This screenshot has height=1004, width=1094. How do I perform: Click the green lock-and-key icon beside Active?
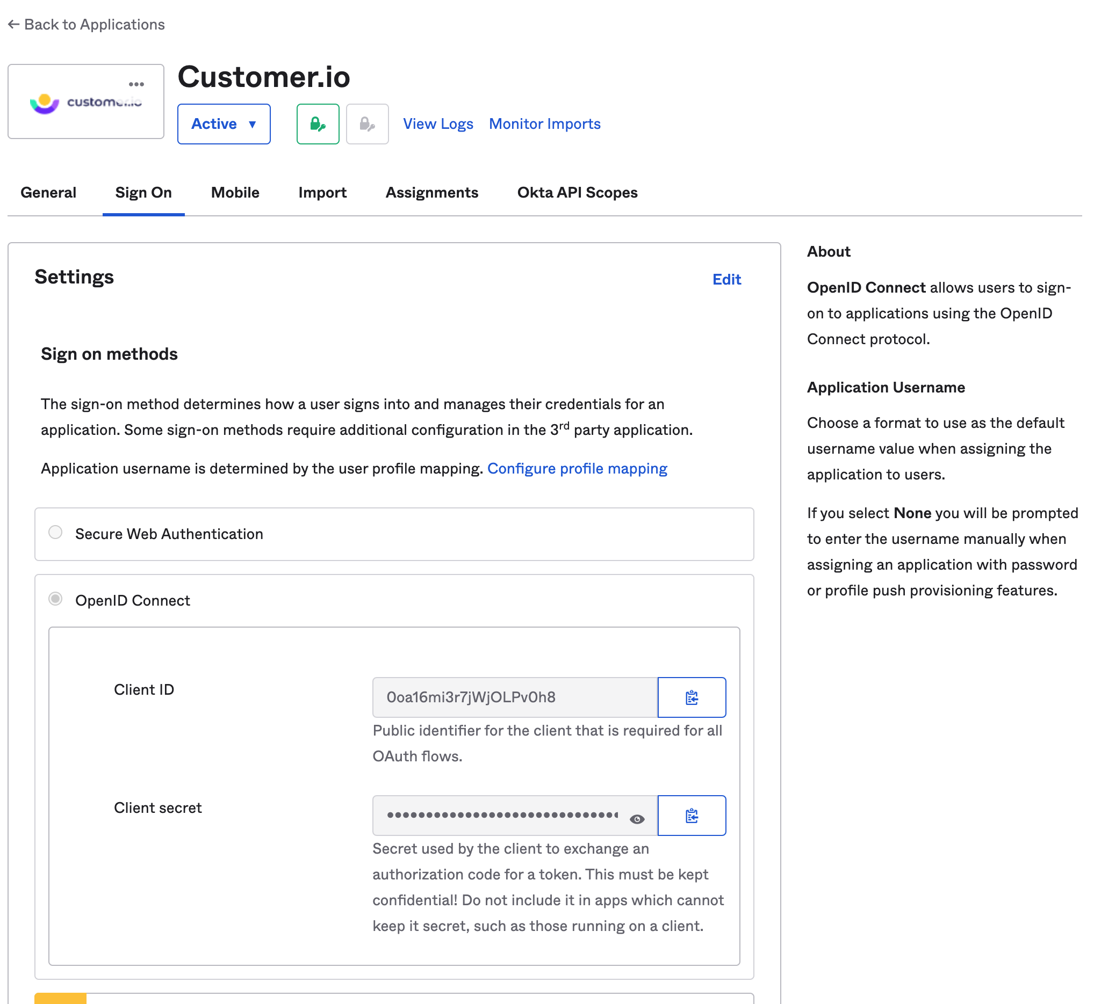[318, 124]
